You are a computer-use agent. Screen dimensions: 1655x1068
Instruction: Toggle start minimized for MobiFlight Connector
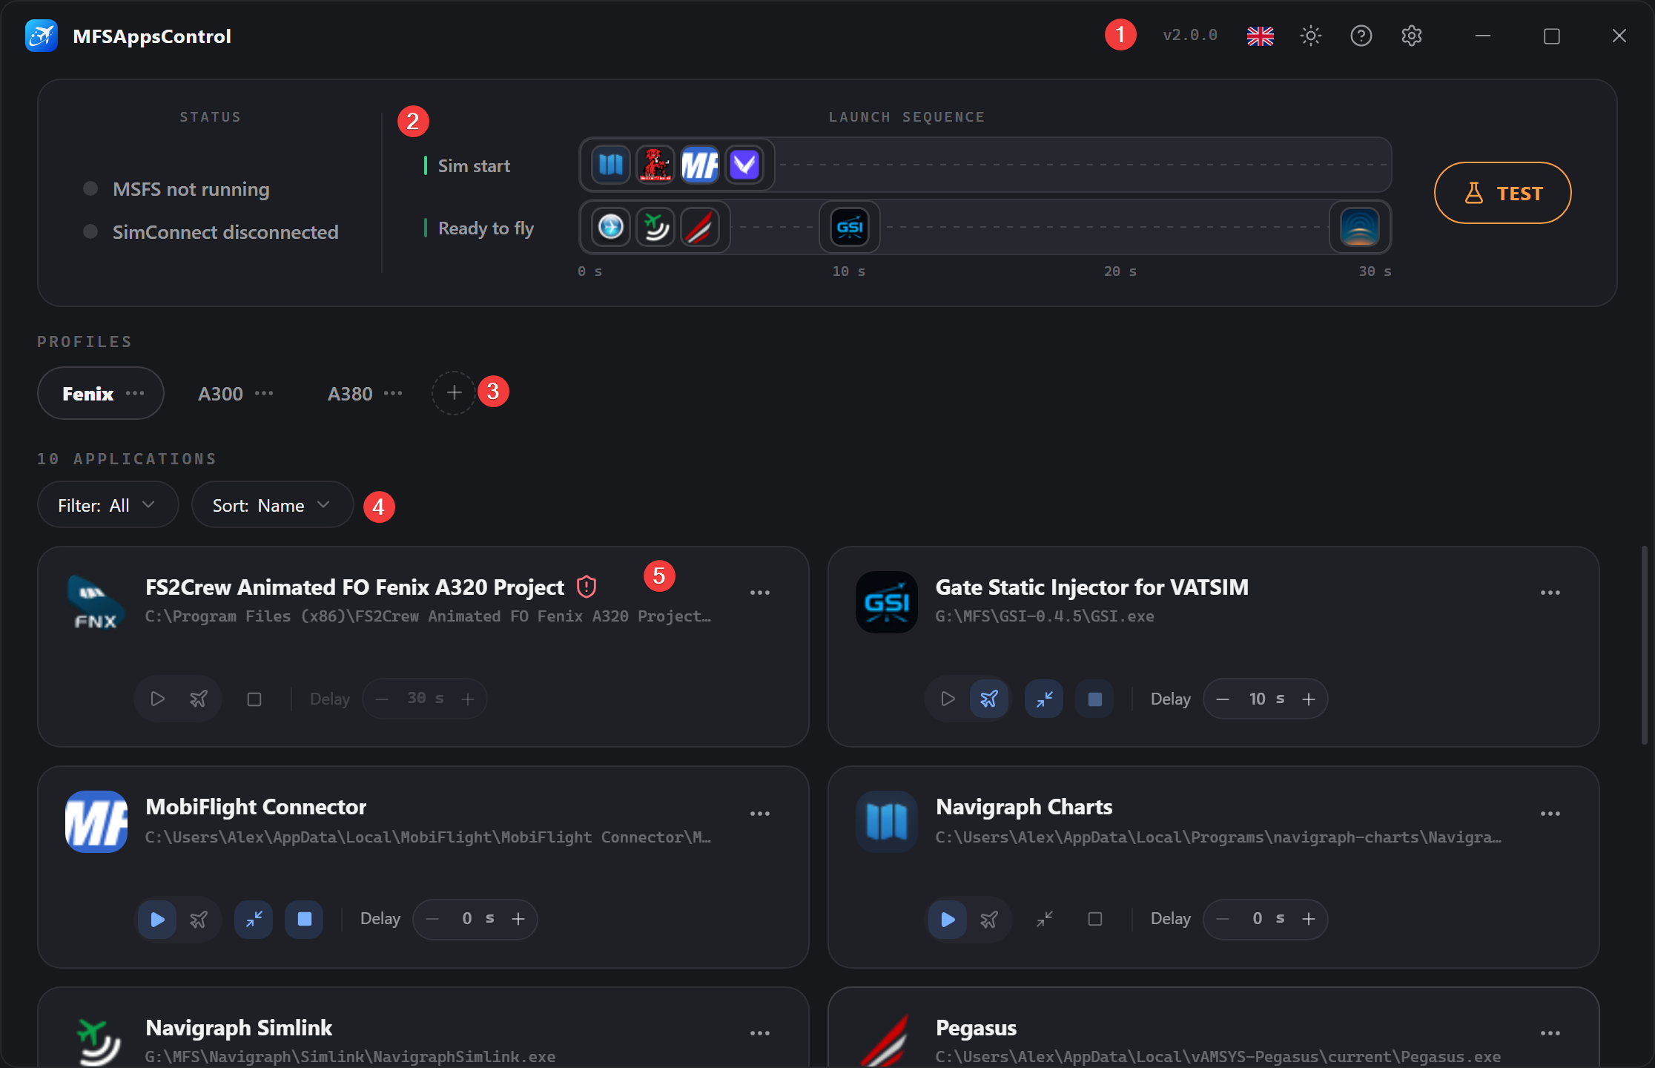point(254,920)
